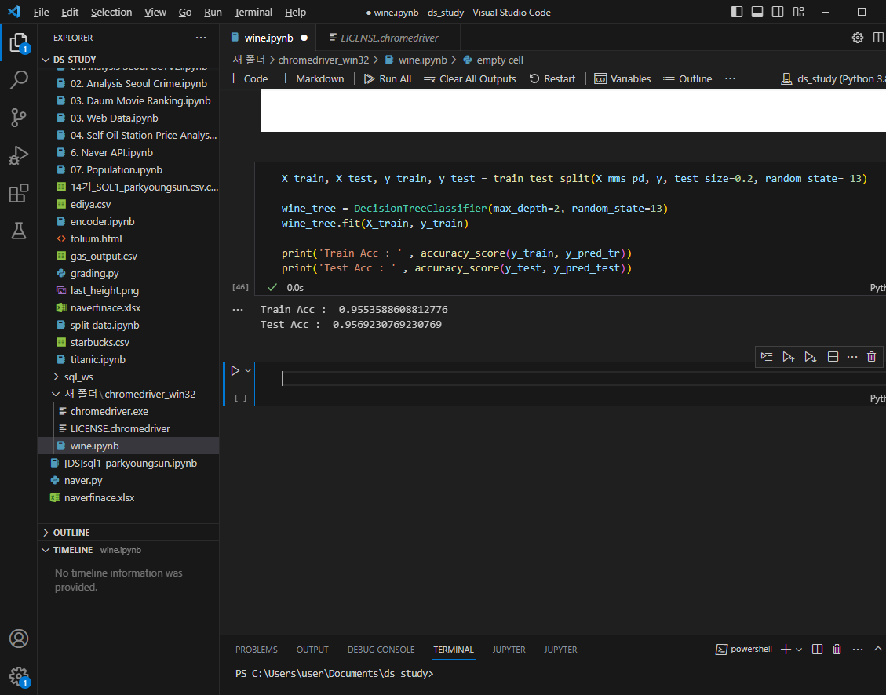Screen dimensions: 886x695
Task: Click Run All in the notebook toolbar
Action: [x=388, y=78]
